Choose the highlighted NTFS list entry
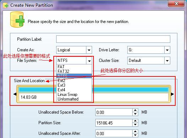 [74, 76]
